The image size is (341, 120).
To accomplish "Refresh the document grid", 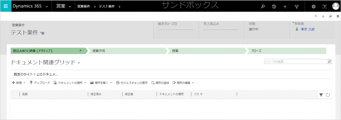I will [328, 95].
